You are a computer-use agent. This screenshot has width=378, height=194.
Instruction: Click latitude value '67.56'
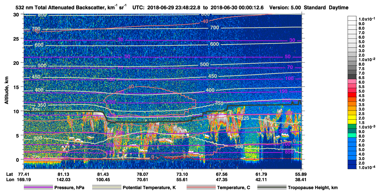[x=222, y=174]
